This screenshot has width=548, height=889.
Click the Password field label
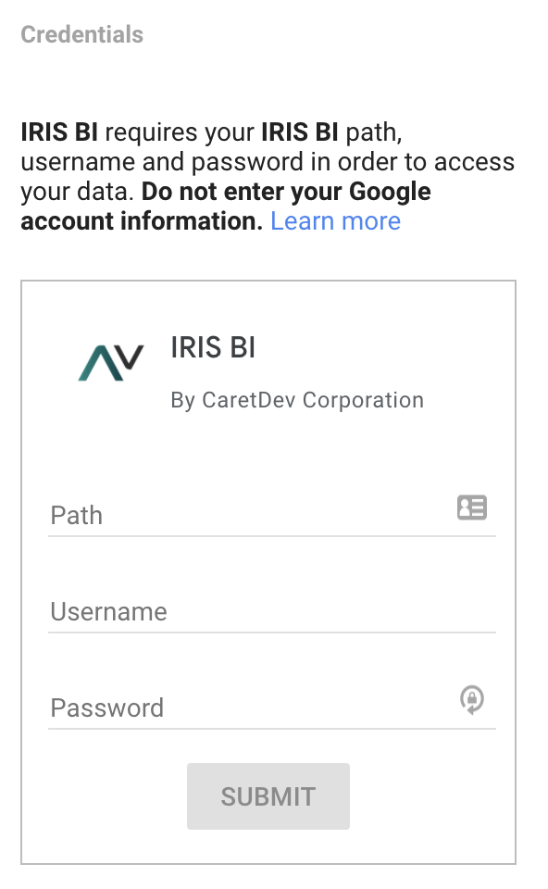(107, 708)
